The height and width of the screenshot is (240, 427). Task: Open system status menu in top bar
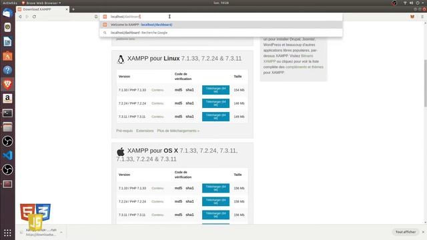point(414,3)
